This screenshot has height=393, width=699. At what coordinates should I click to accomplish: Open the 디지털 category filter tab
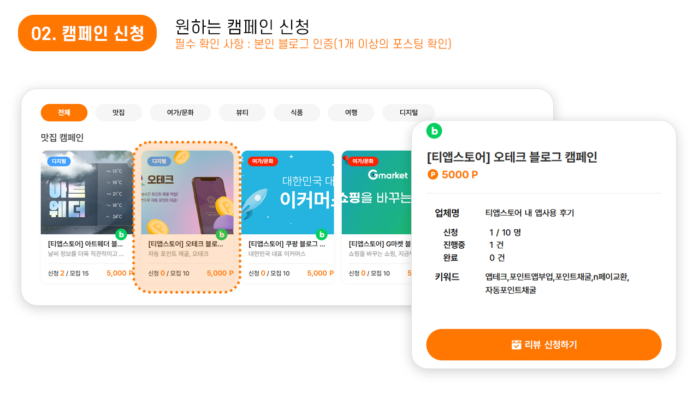[x=408, y=112]
